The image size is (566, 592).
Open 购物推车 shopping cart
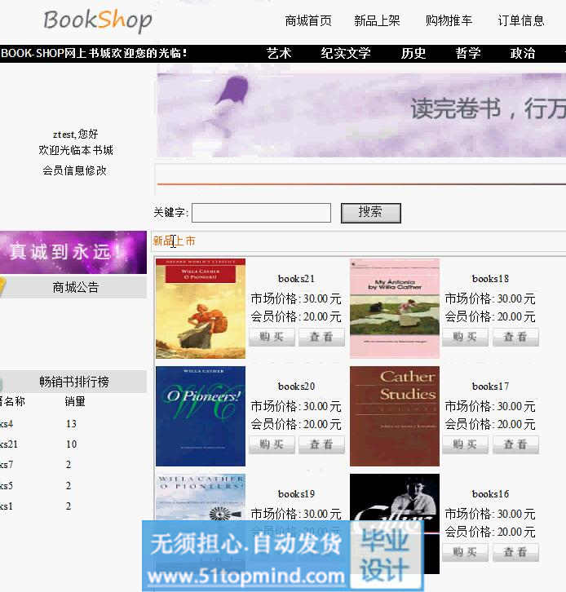pos(449,20)
